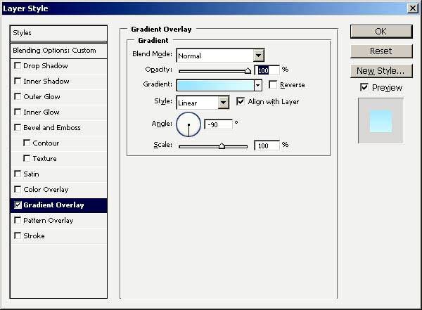Viewport: 422px width, 310px height.
Task: Click the gradient preview thumbnail
Action: pos(381,120)
